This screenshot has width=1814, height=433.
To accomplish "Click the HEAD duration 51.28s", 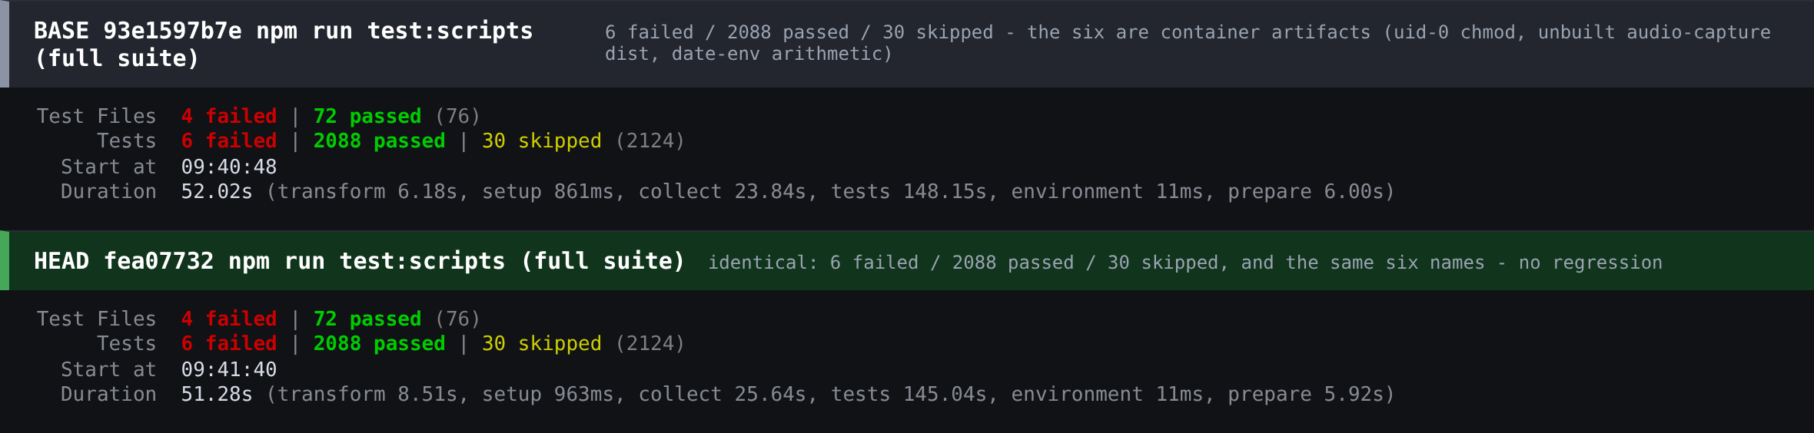I will [x=217, y=394].
